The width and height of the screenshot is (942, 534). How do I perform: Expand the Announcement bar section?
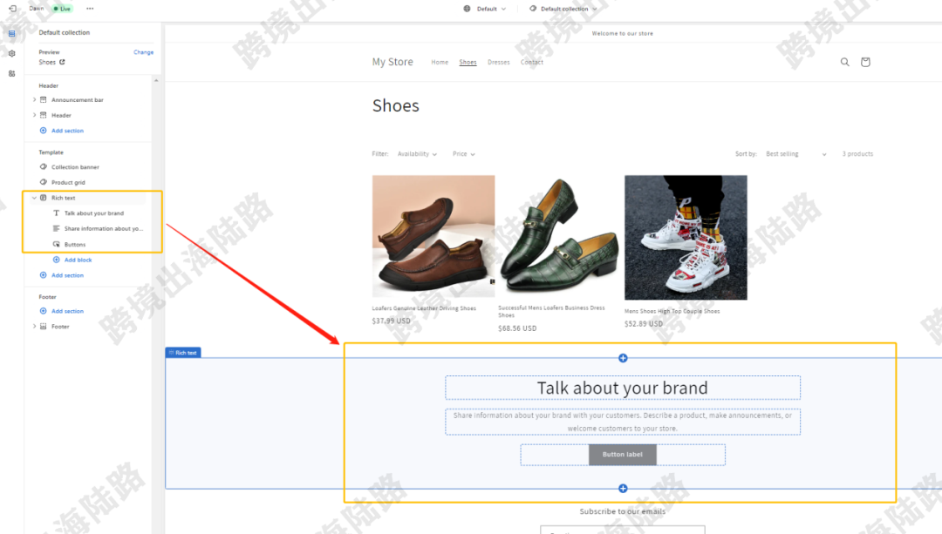34,99
